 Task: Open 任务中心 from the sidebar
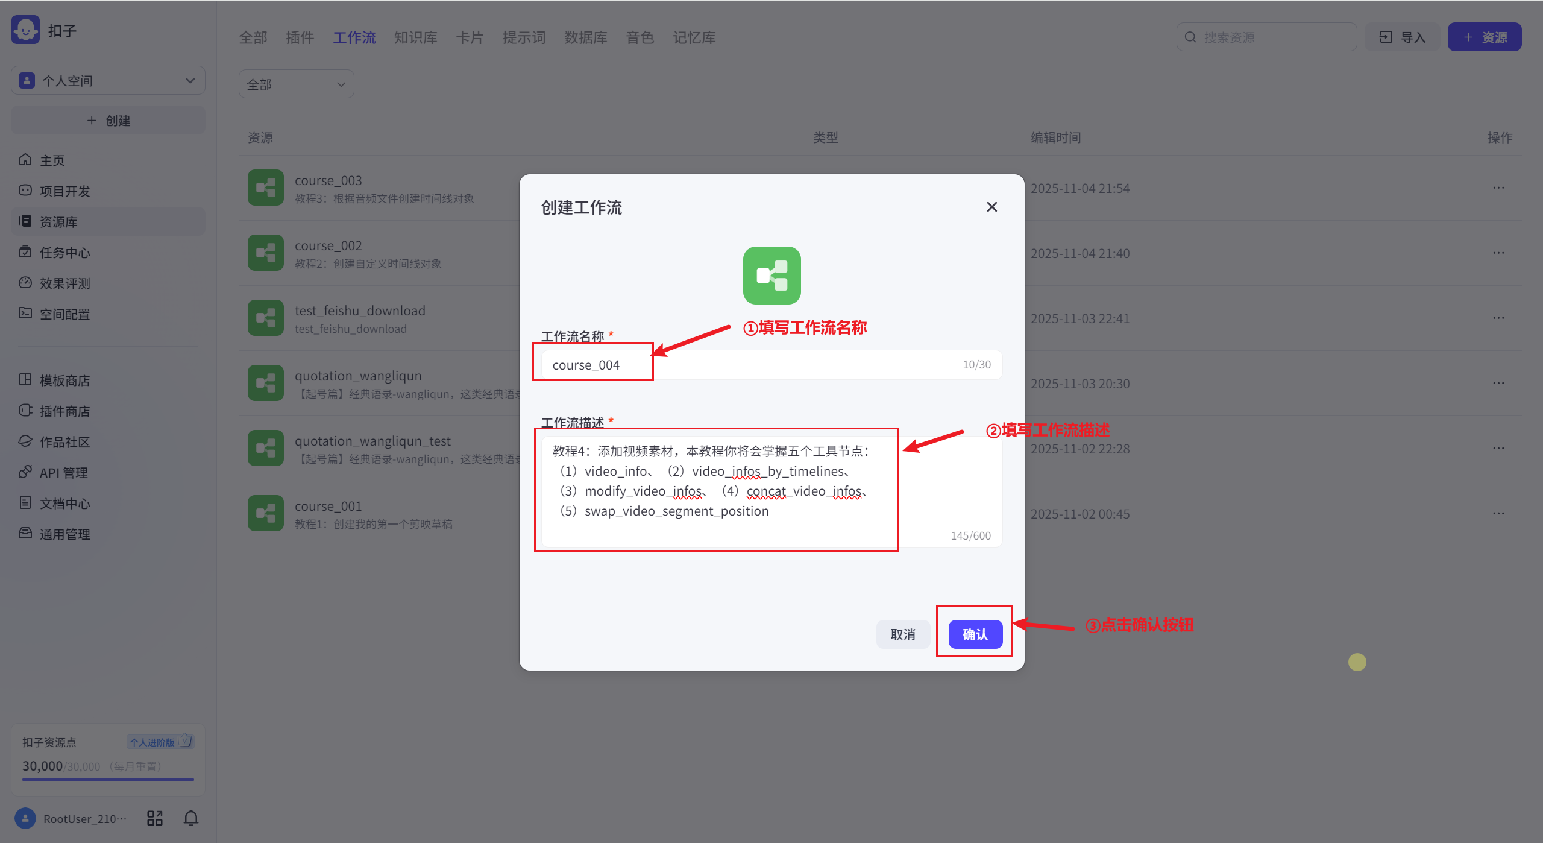click(x=63, y=252)
